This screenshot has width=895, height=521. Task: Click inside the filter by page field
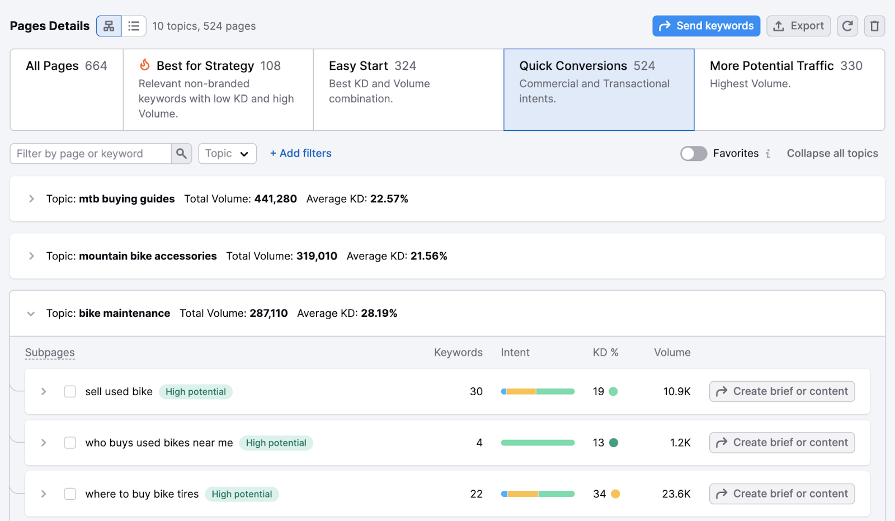click(x=92, y=153)
